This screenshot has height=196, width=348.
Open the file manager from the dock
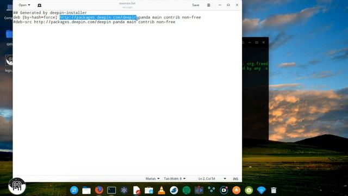[x=86, y=191]
